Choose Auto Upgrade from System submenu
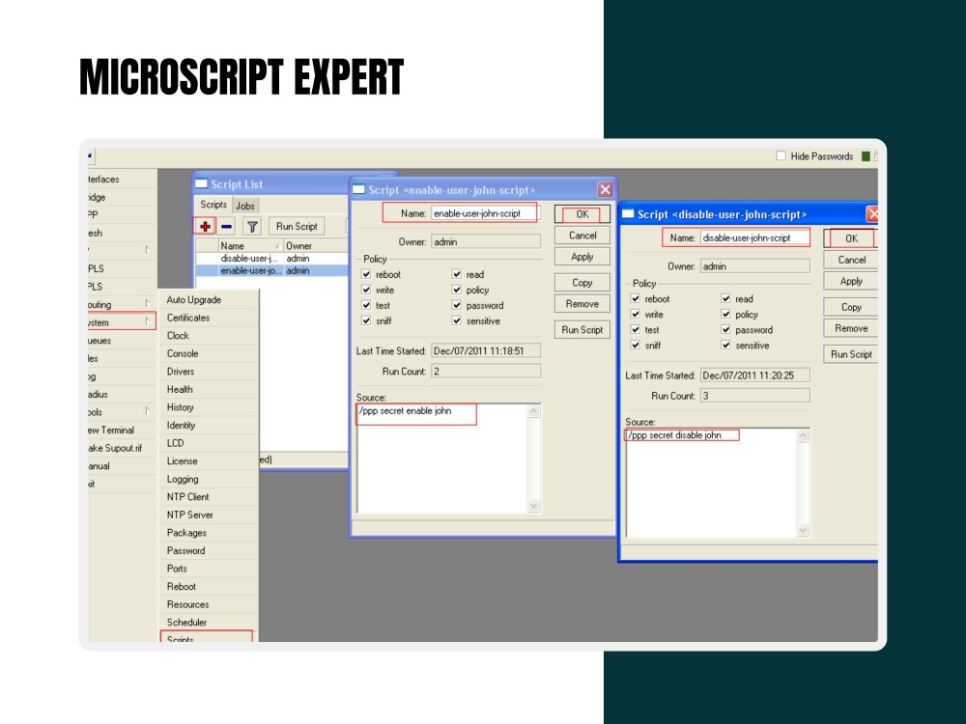Viewport: 966px width, 724px height. 209,300
